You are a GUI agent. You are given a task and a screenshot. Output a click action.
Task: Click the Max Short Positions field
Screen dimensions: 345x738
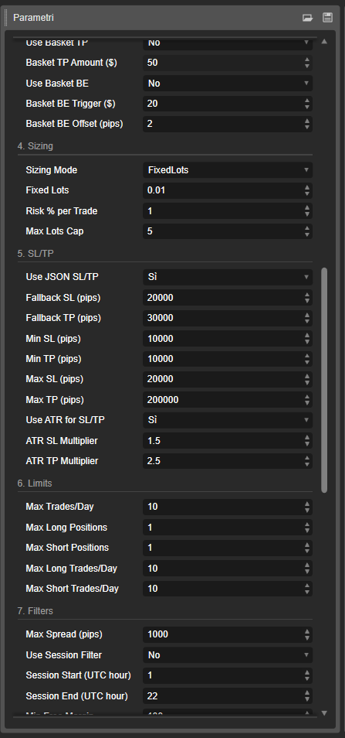(x=228, y=548)
